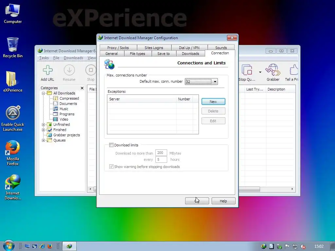Viewport: 335px width, 251px height.
Task: Click Show Desktop icon in quick launch
Action: 27,246
